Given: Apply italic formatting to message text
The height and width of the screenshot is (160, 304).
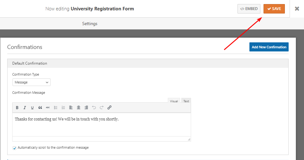Looking at the screenshot, I should (x=25, y=108).
